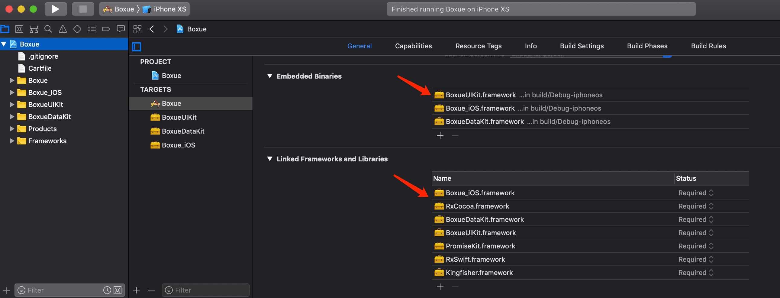This screenshot has height=298, width=780.
Task: Toggle source-control status filter icon
Action: tap(118, 290)
